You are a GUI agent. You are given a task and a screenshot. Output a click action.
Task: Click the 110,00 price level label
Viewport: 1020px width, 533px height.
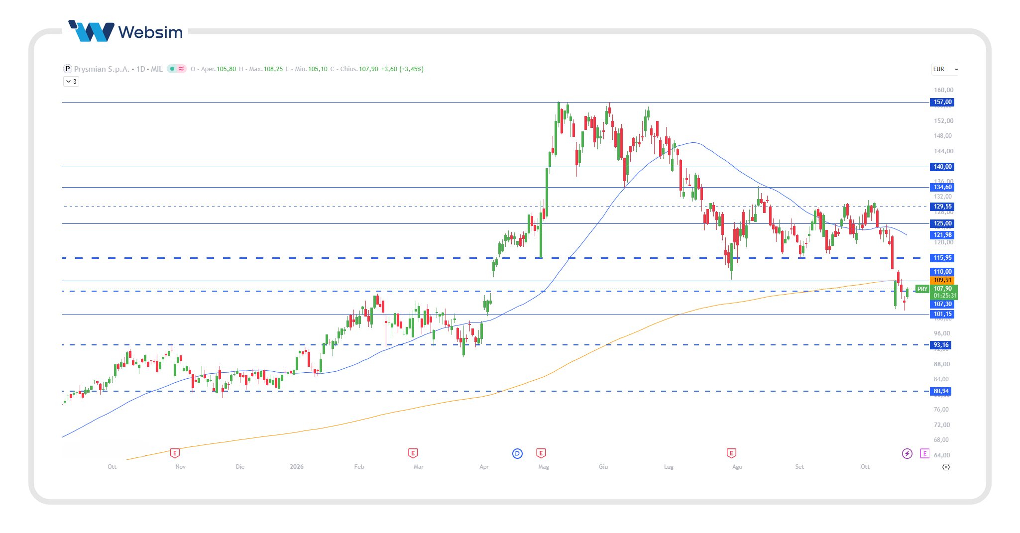[942, 272]
